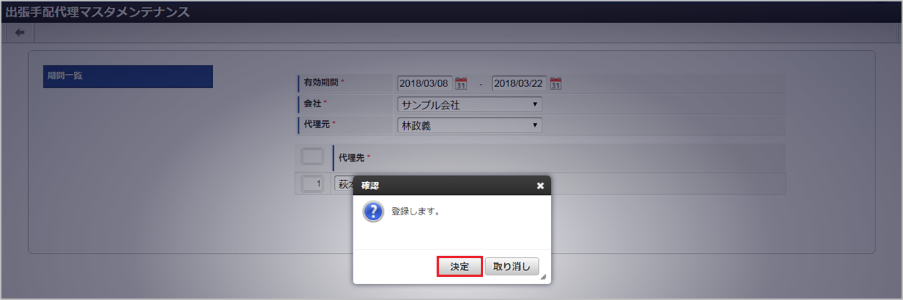The height and width of the screenshot is (300, 903).
Task: Open calendar picker for end date 2018/03/22
Action: [x=555, y=83]
